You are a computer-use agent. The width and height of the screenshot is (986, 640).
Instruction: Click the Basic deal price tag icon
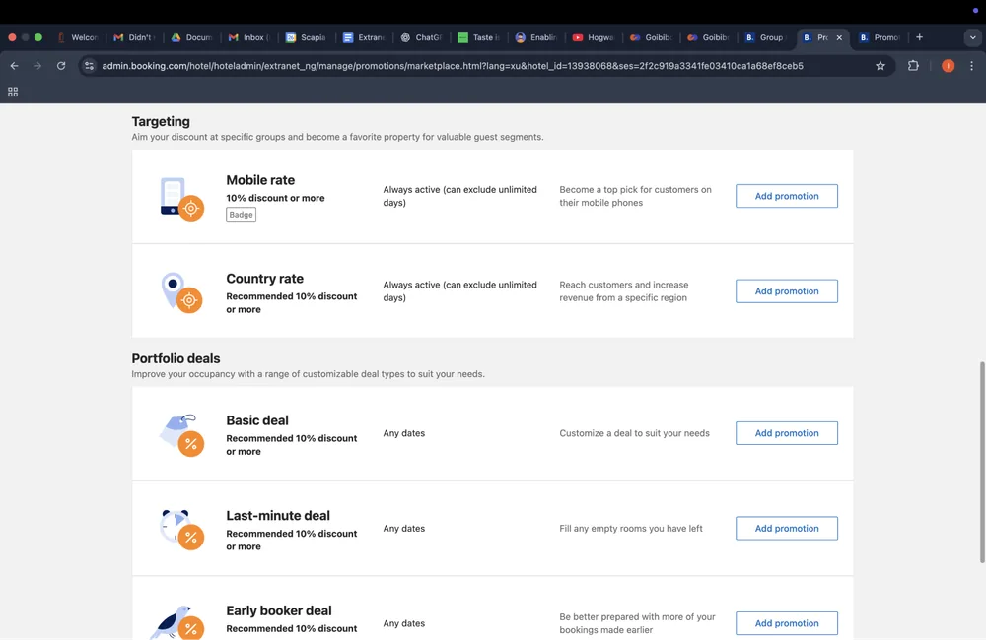(x=181, y=435)
